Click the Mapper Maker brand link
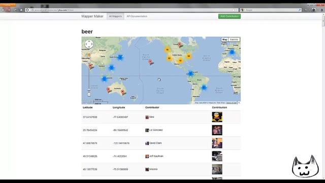325x183 pixels. (x=92, y=16)
